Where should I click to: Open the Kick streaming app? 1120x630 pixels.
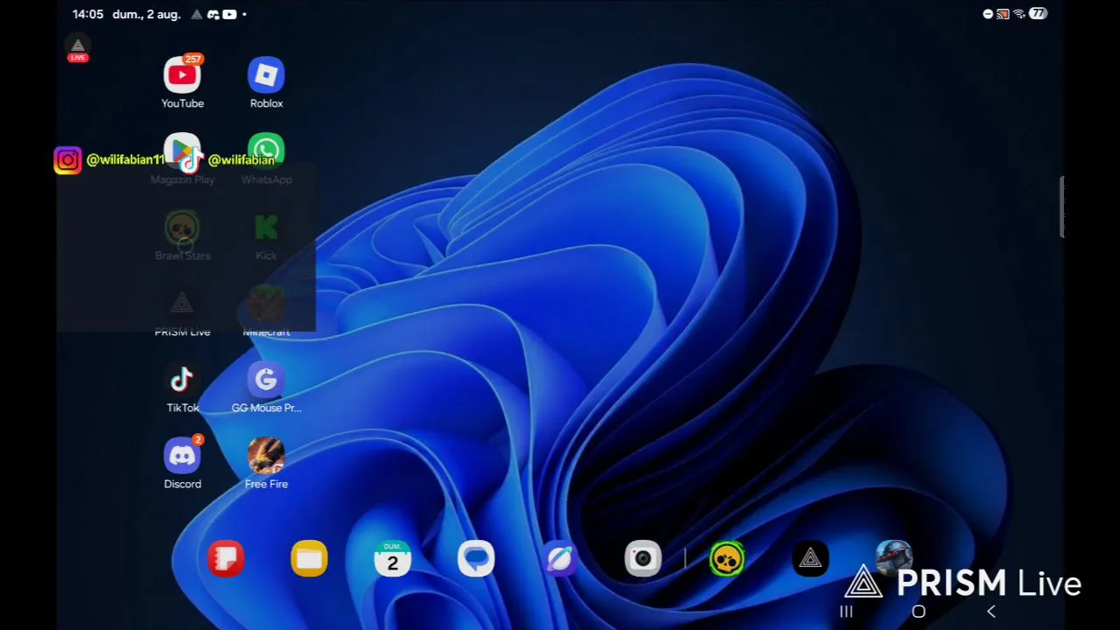pyautogui.click(x=266, y=228)
